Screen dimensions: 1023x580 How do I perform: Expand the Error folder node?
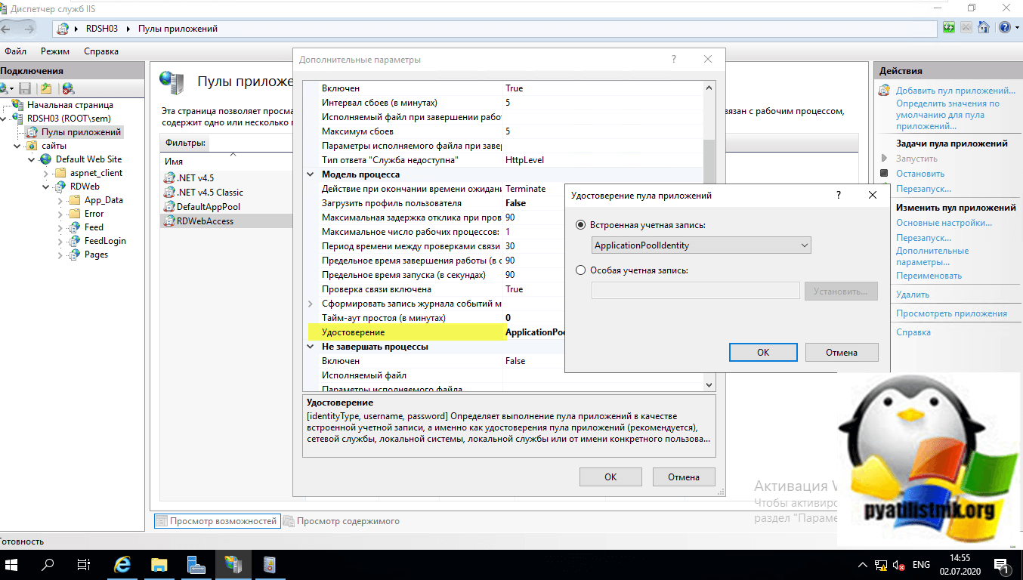coord(60,214)
